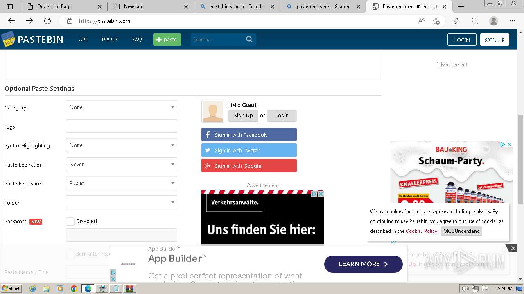
Task: Open Internet Explorer from taskbar
Action: coord(33,289)
